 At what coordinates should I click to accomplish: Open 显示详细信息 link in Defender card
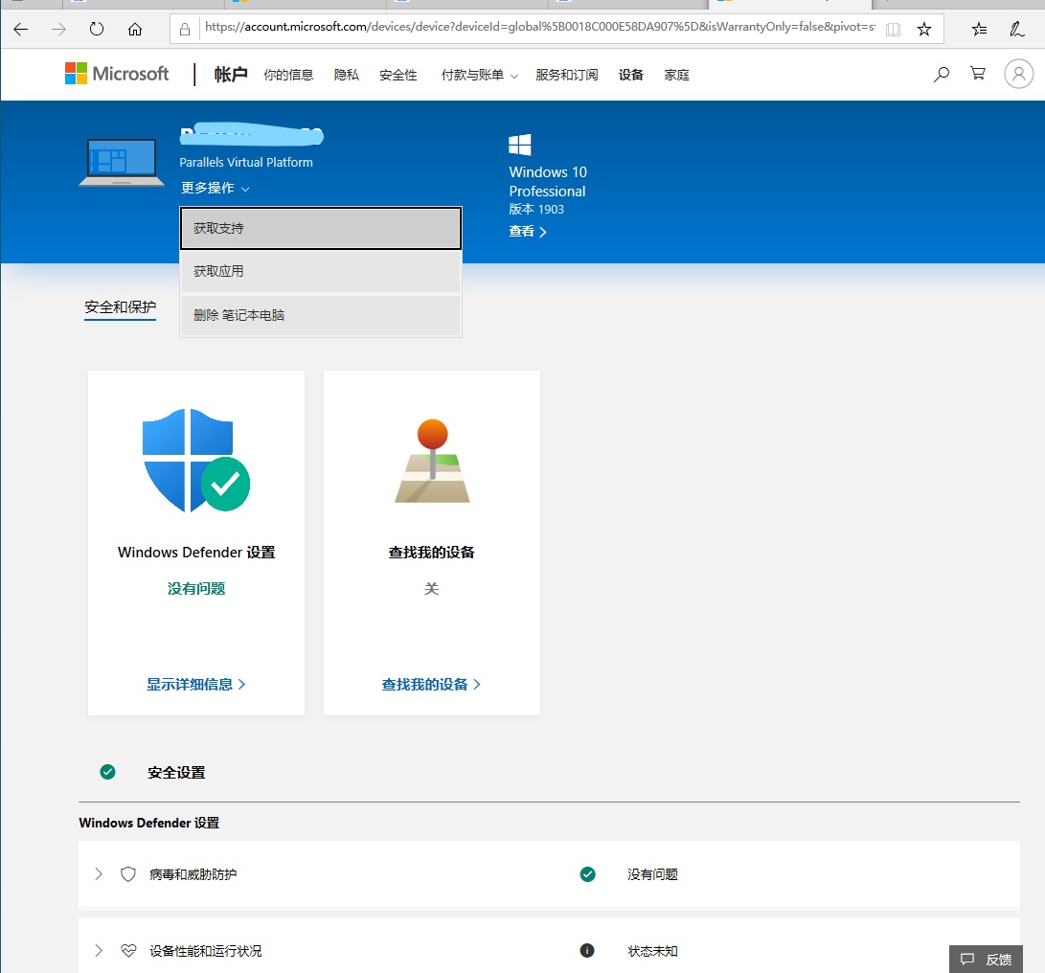(196, 685)
